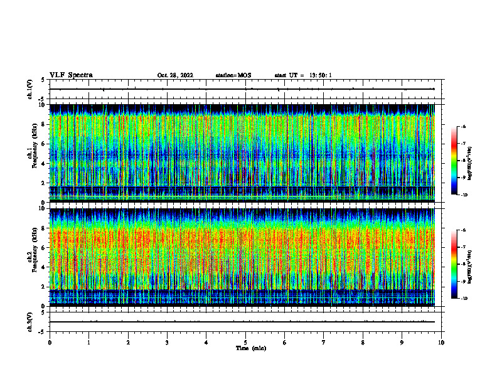Click inside the ch.1 spectrogram panel
The image size is (497, 384).
pyautogui.click(x=242, y=153)
